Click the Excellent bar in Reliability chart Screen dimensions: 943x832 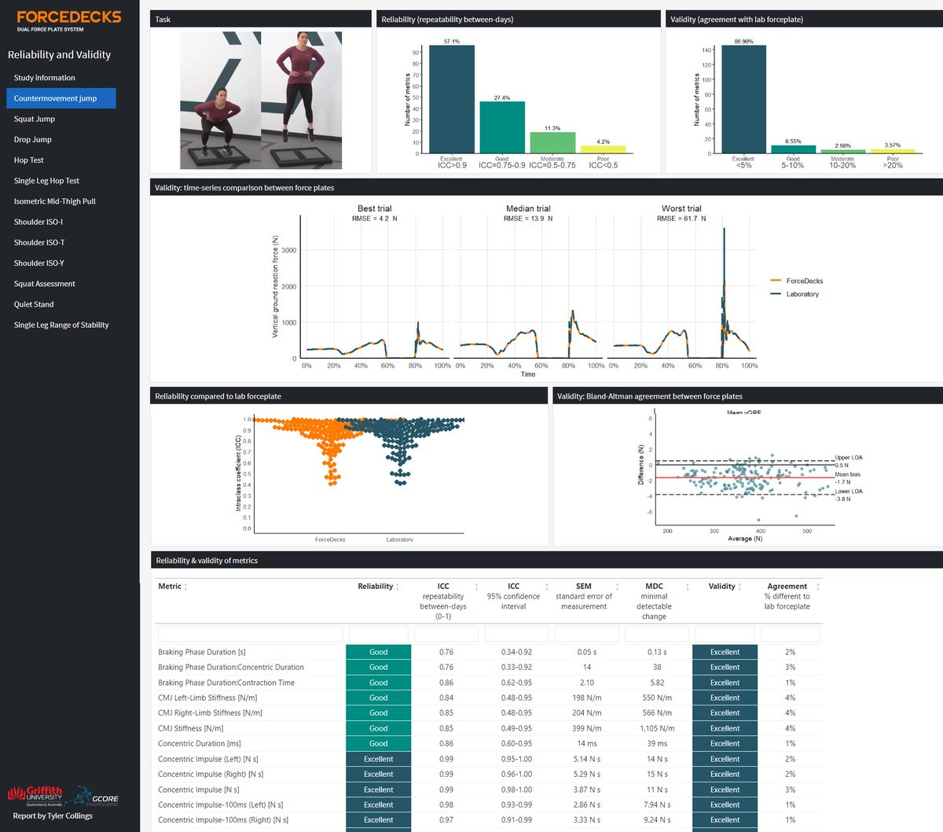[452, 99]
